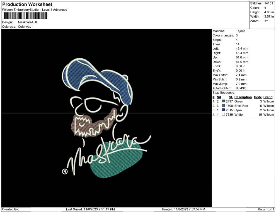Screen dimensions: 276x212
Task: Click the 'Min Stitch:' value '0.2 mm'
Action: (x=241, y=79)
